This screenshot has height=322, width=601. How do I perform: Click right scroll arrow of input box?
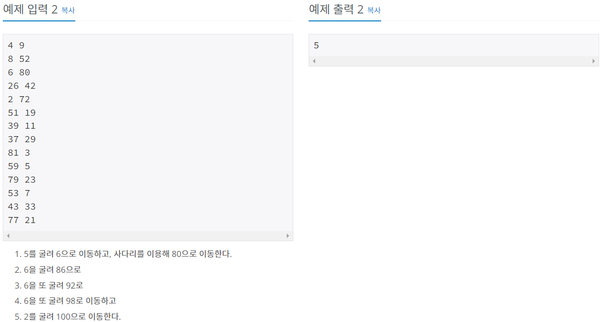pyautogui.click(x=288, y=236)
